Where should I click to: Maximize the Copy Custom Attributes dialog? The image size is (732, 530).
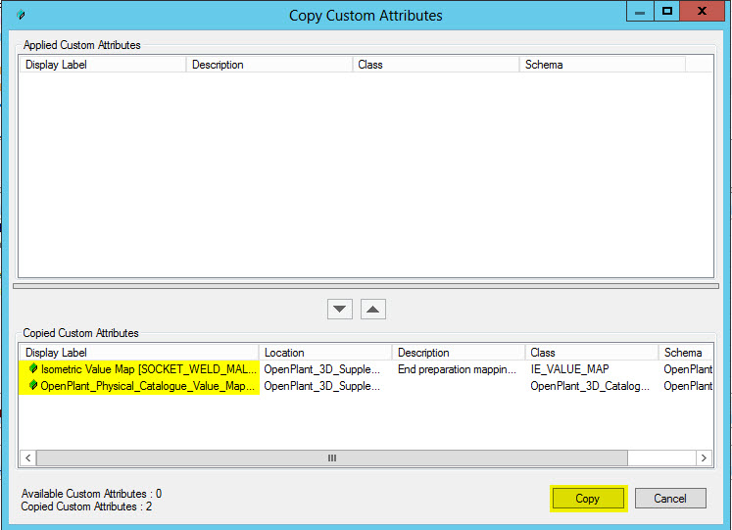(667, 12)
